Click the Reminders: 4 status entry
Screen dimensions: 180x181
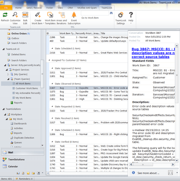[24, 179]
